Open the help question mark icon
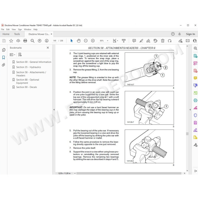The height and width of the screenshot is (198, 198). [173, 34]
